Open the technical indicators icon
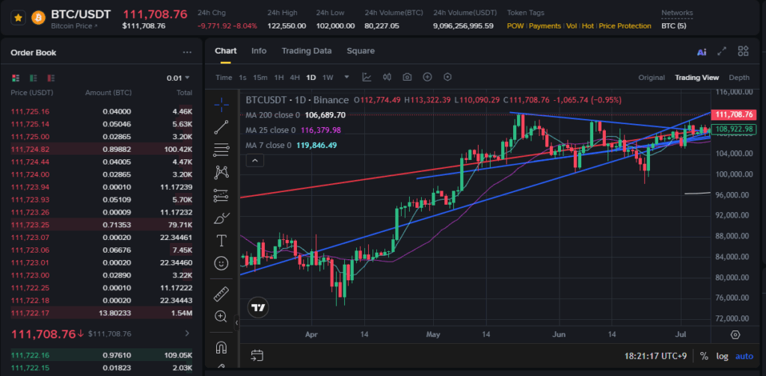This screenshot has height=376, width=766. (367, 77)
